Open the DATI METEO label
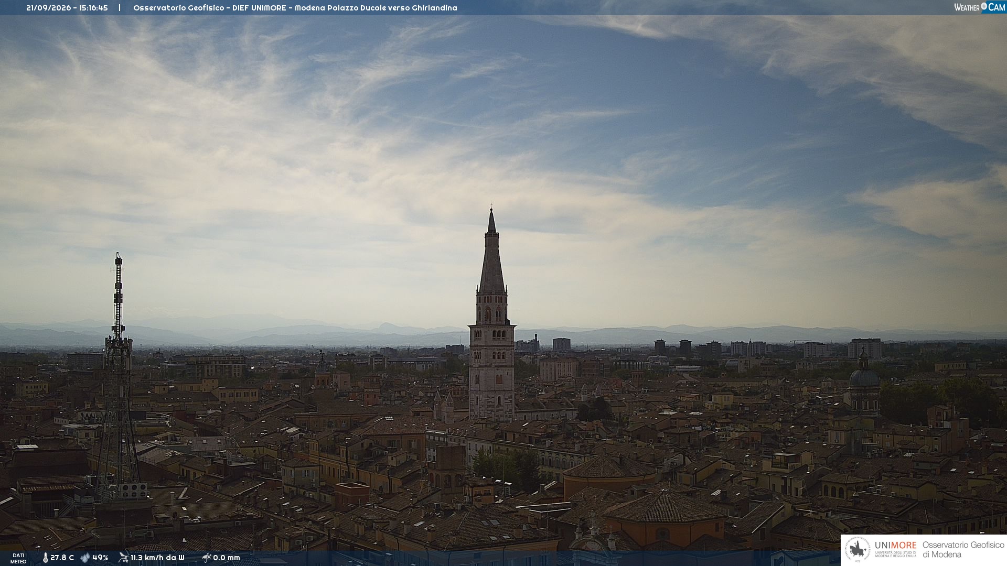1007x566 pixels. point(18,558)
